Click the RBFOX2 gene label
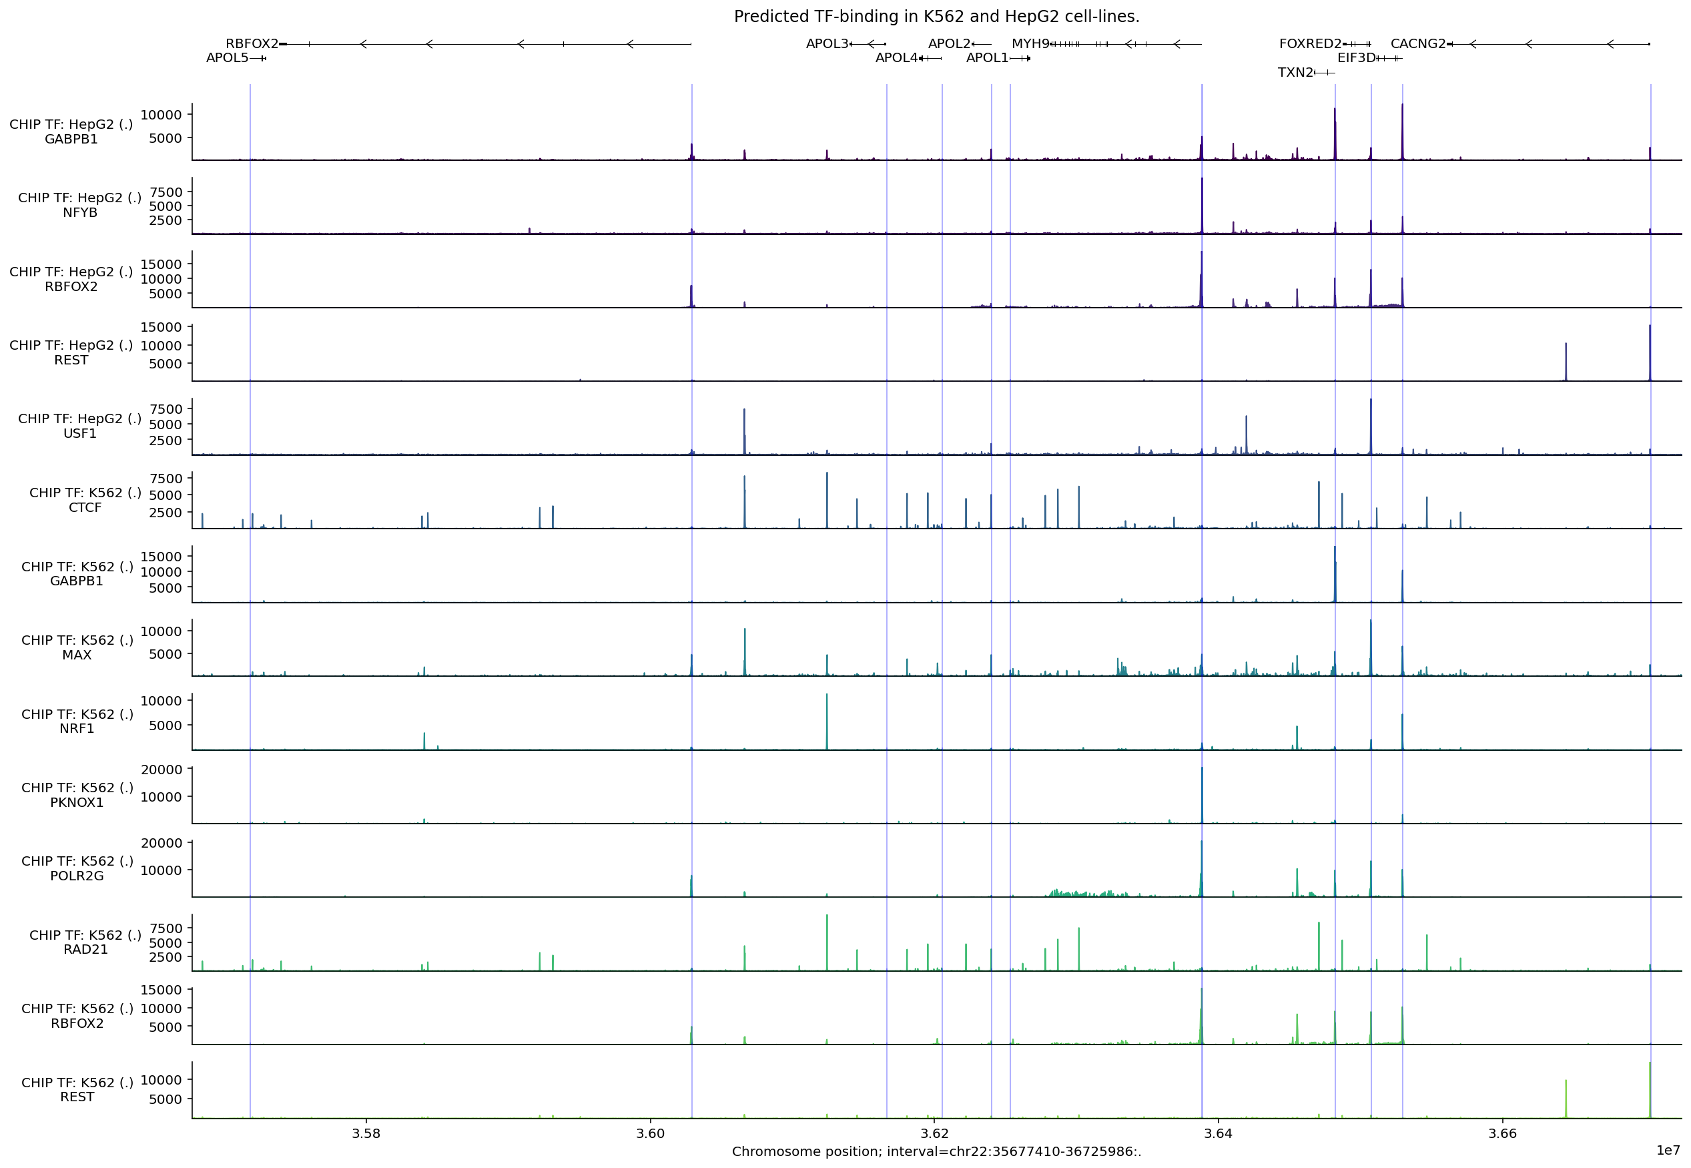 [x=251, y=44]
